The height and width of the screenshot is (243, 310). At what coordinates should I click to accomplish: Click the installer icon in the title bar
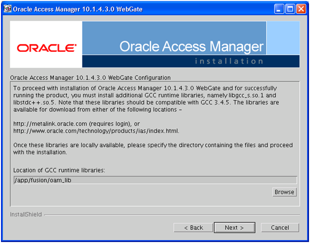click(x=7, y=9)
